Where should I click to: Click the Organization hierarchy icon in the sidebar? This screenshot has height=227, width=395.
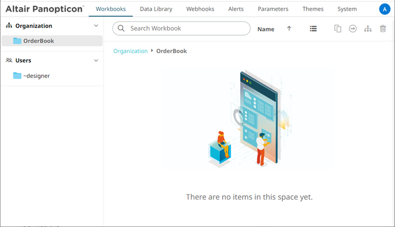pos(9,26)
